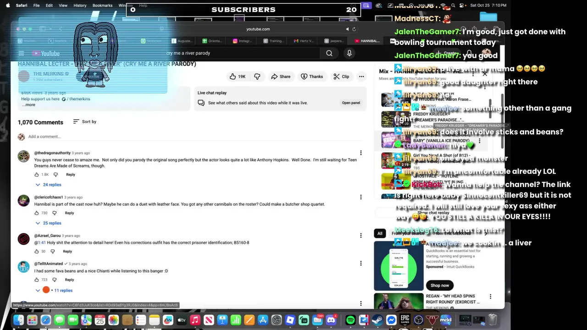Like the video with 19K likes
This screenshot has height=330, width=587.
238,77
